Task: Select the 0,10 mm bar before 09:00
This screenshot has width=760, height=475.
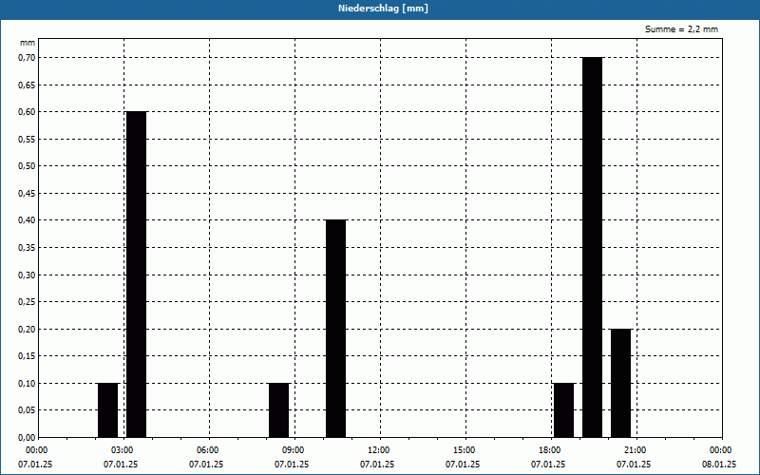Action: (278, 409)
